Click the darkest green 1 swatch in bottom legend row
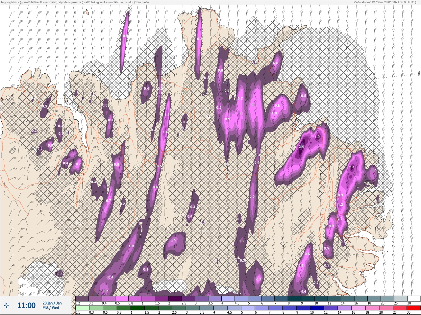Image resolution: width=421 pixels, height=315 pixels. [137, 308]
